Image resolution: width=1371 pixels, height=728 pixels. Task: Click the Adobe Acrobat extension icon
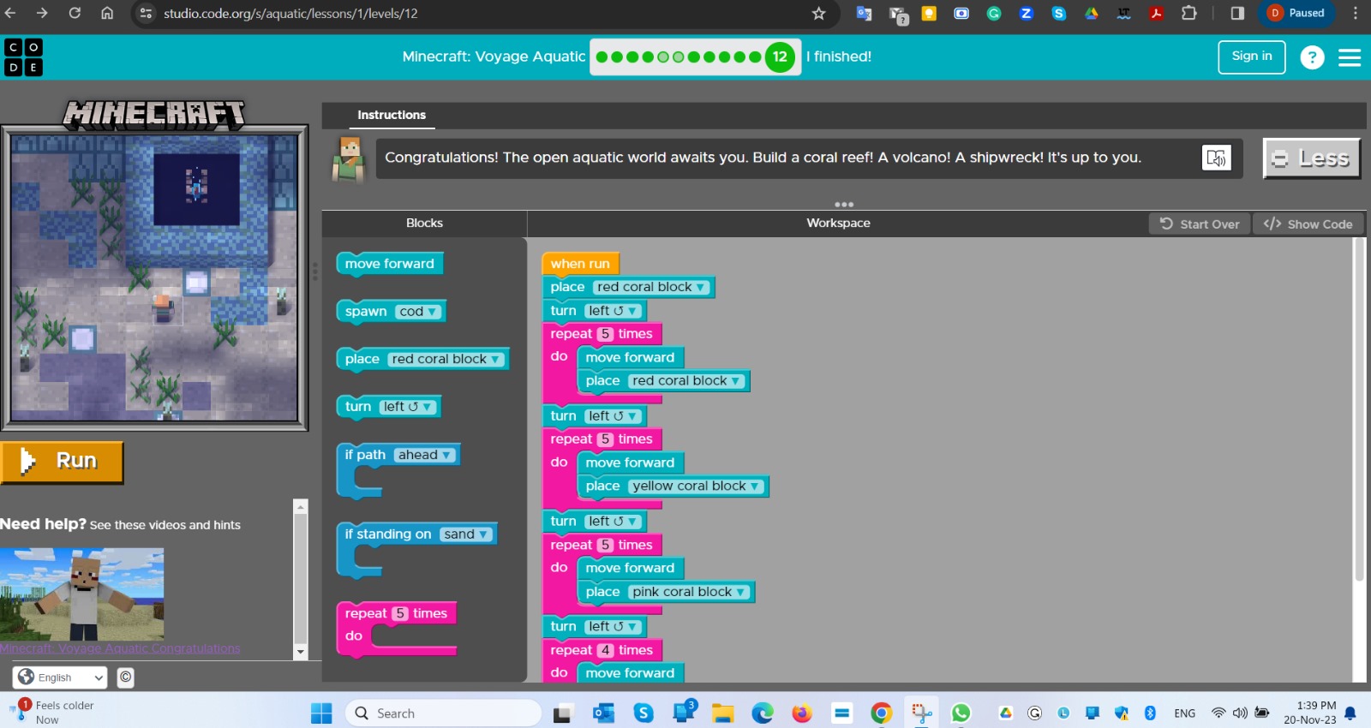point(1156,14)
